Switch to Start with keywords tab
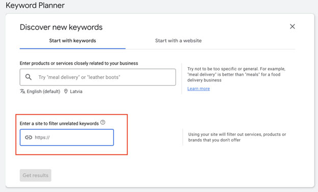The height and width of the screenshot is (192, 318). (72, 41)
